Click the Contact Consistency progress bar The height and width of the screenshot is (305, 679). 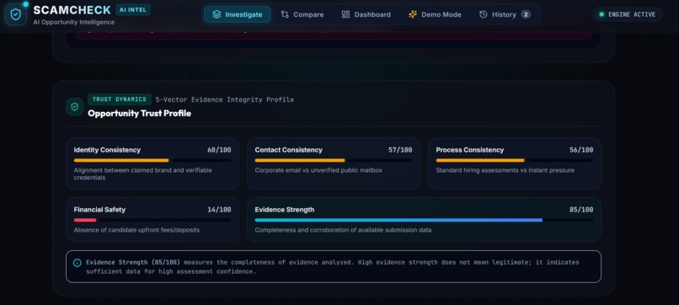(334, 160)
